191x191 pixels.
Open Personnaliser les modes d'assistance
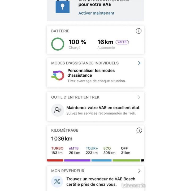tap(91, 73)
